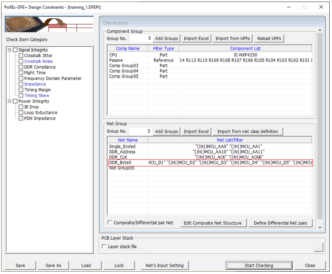Screen dimensions: 332x274
Task: Enable the Crosstalk Jitter checkbox
Action: click(x=21, y=56)
